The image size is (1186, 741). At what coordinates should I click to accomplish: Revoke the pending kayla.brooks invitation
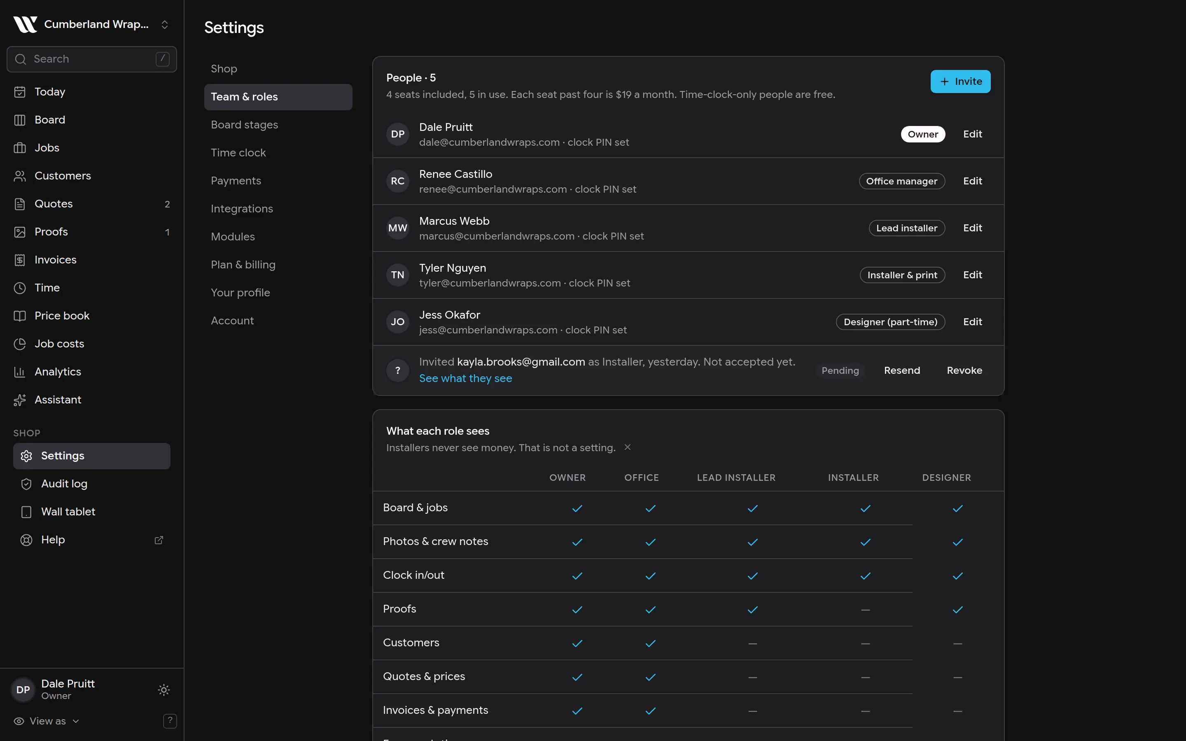click(x=964, y=370)
